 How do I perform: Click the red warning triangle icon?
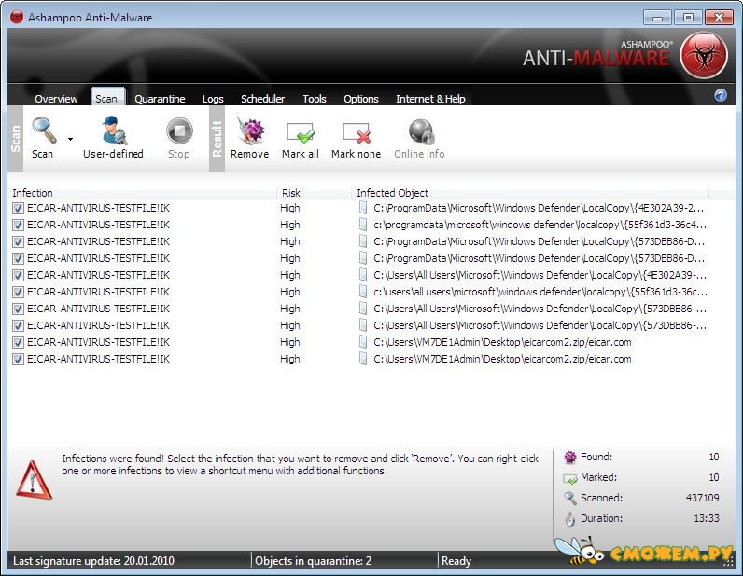click(x=34, y=480)
